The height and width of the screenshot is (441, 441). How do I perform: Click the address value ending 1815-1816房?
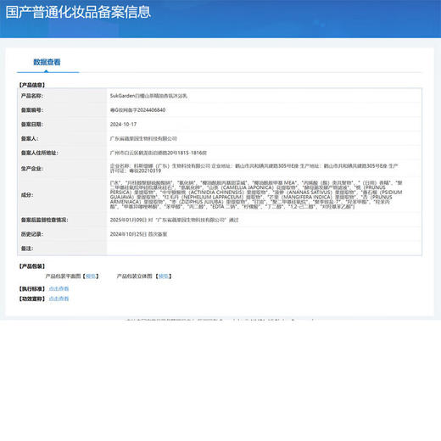click(159, 153)
